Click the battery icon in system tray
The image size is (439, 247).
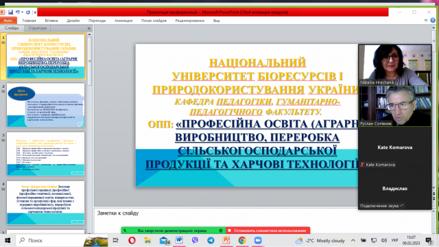[363, 241]
